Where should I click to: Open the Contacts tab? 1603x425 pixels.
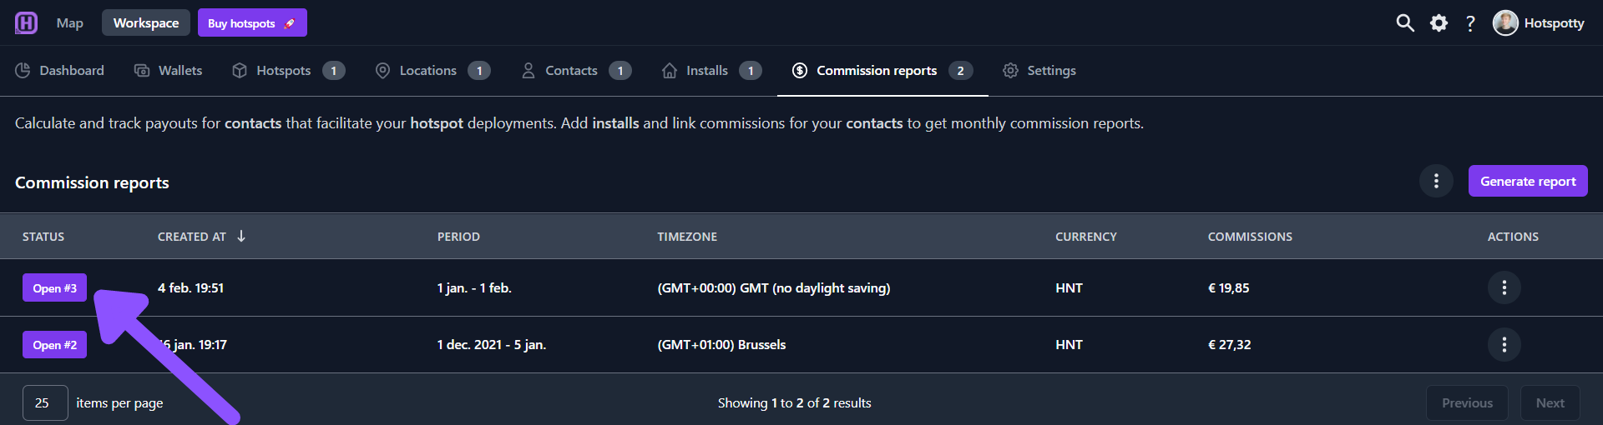coord(576,71)
